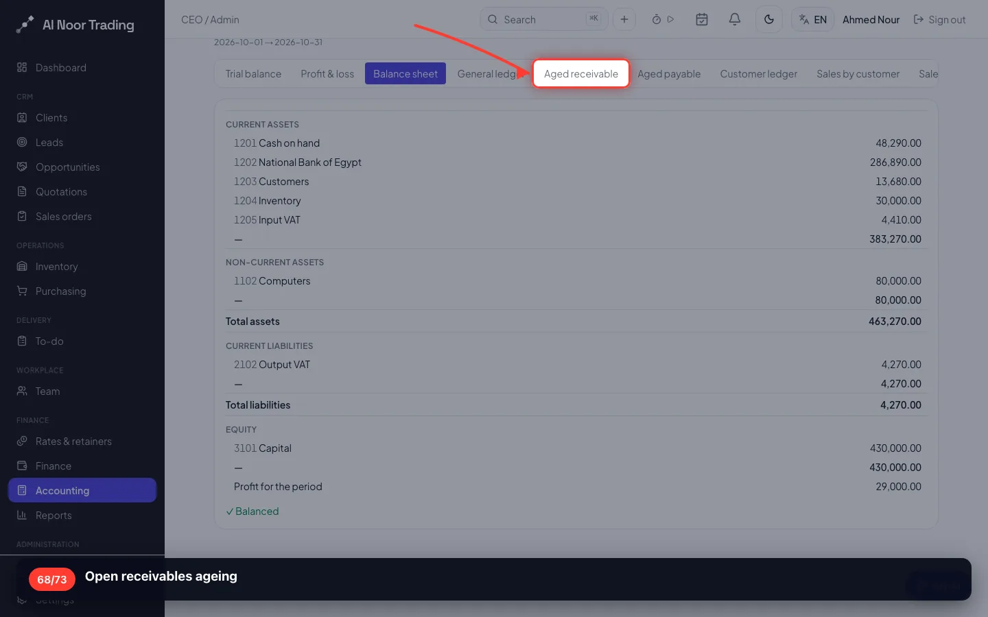Screen dimensions: 988x617
Task: Switch language via EN button
Action: pos(812,19)
